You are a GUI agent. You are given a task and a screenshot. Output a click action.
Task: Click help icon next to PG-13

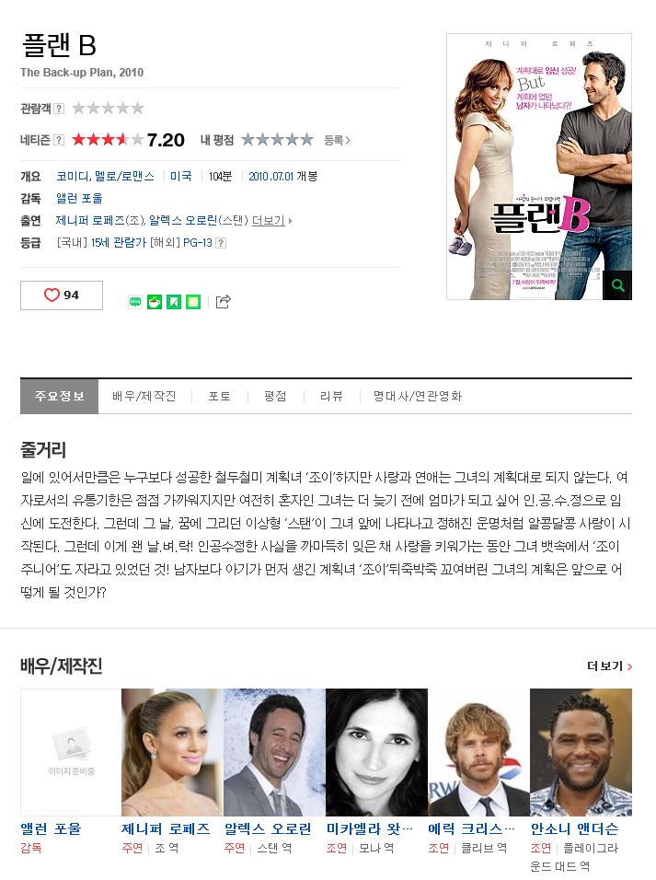(221, 243)
